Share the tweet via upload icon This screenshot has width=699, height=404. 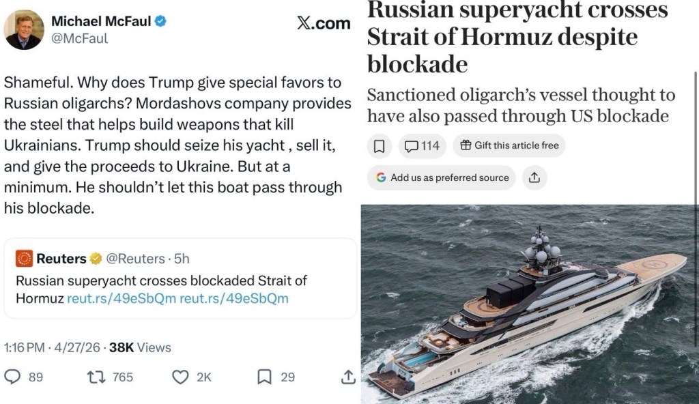pyautogui.click(x=347, y=377)
